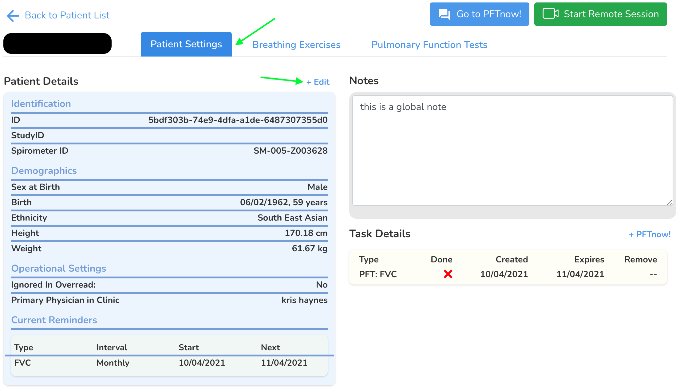
Task: Click the red X in Done column
Action: click(448, 274)
